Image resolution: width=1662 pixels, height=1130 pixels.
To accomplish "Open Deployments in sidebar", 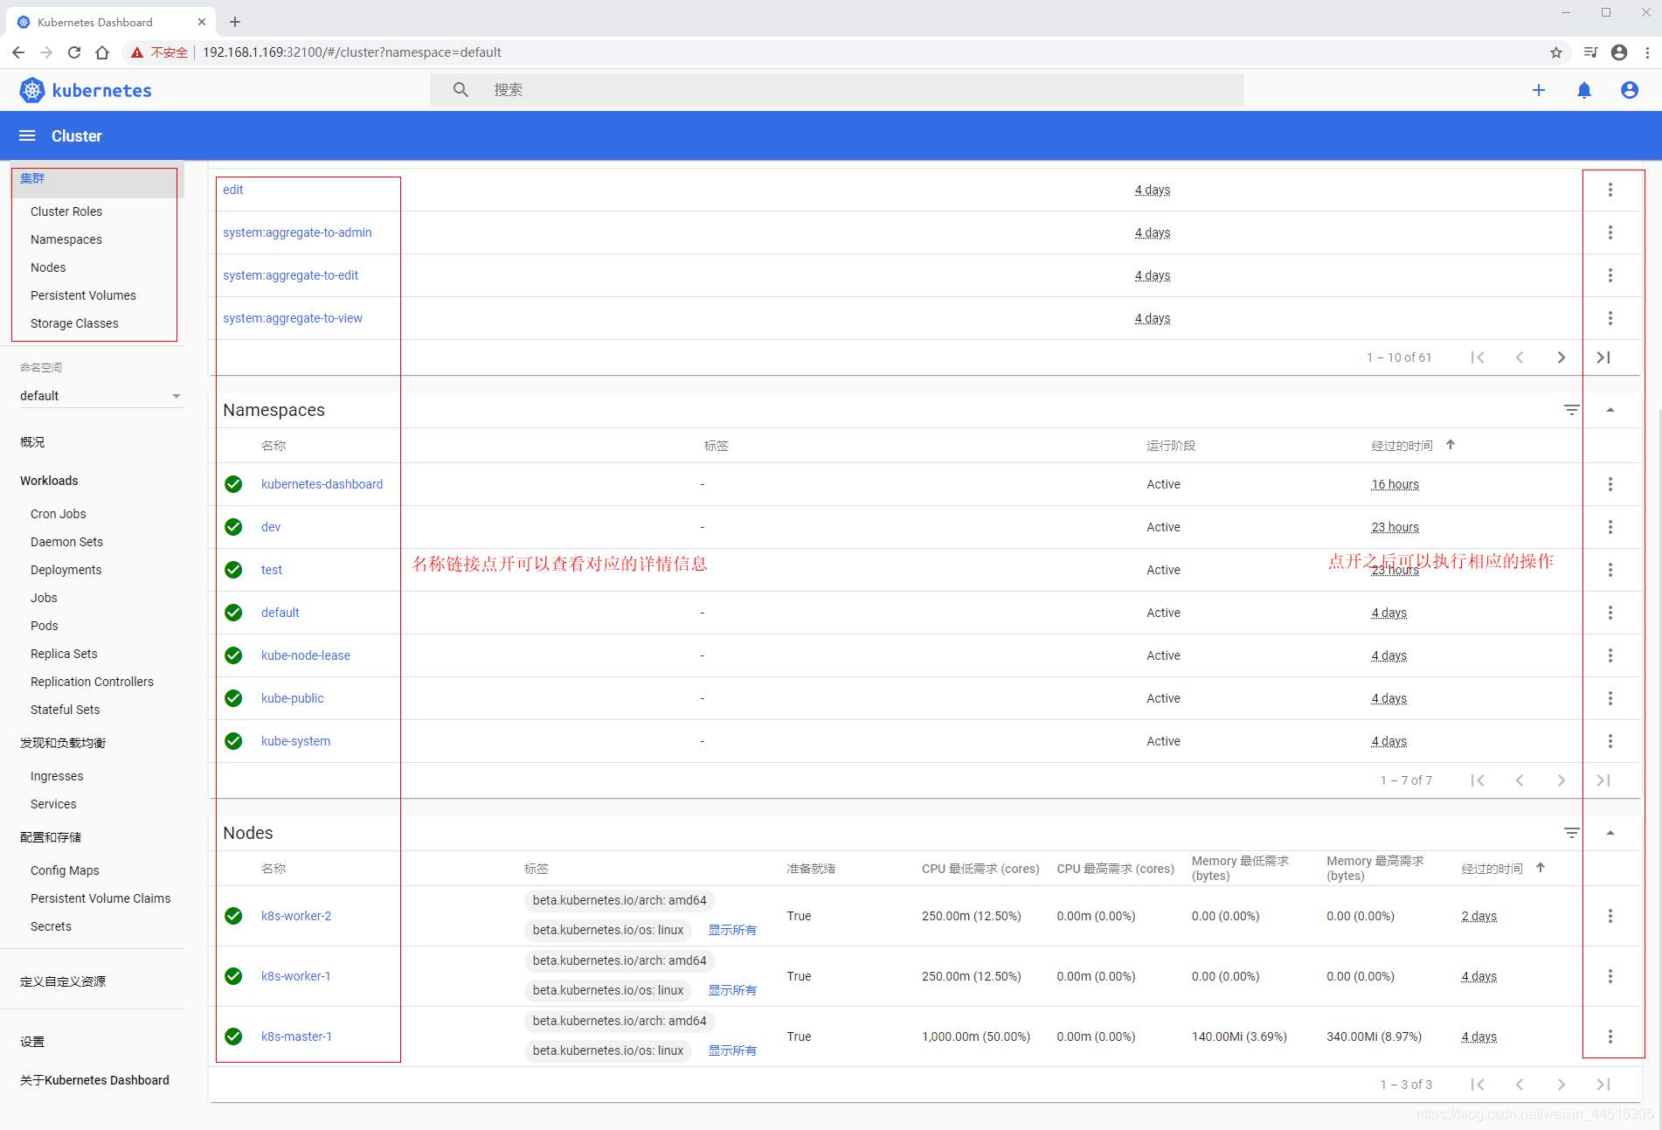I will click(x=66, y=570).
